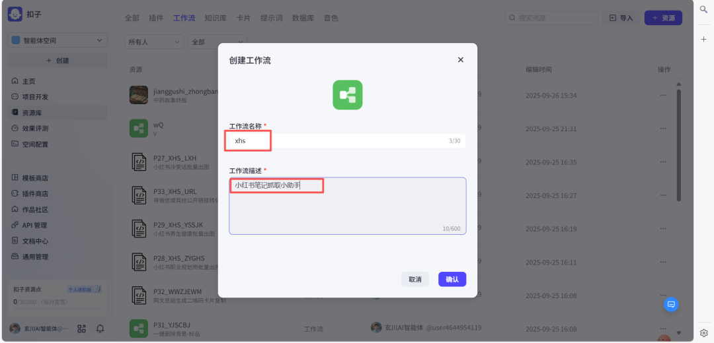Click the P28_XHS_ZYGHS resource name

tap(179, 259)
